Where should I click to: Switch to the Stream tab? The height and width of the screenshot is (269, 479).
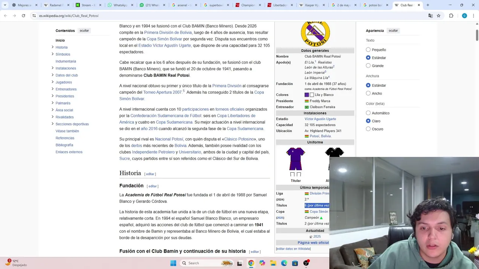[x=88, y=5]
